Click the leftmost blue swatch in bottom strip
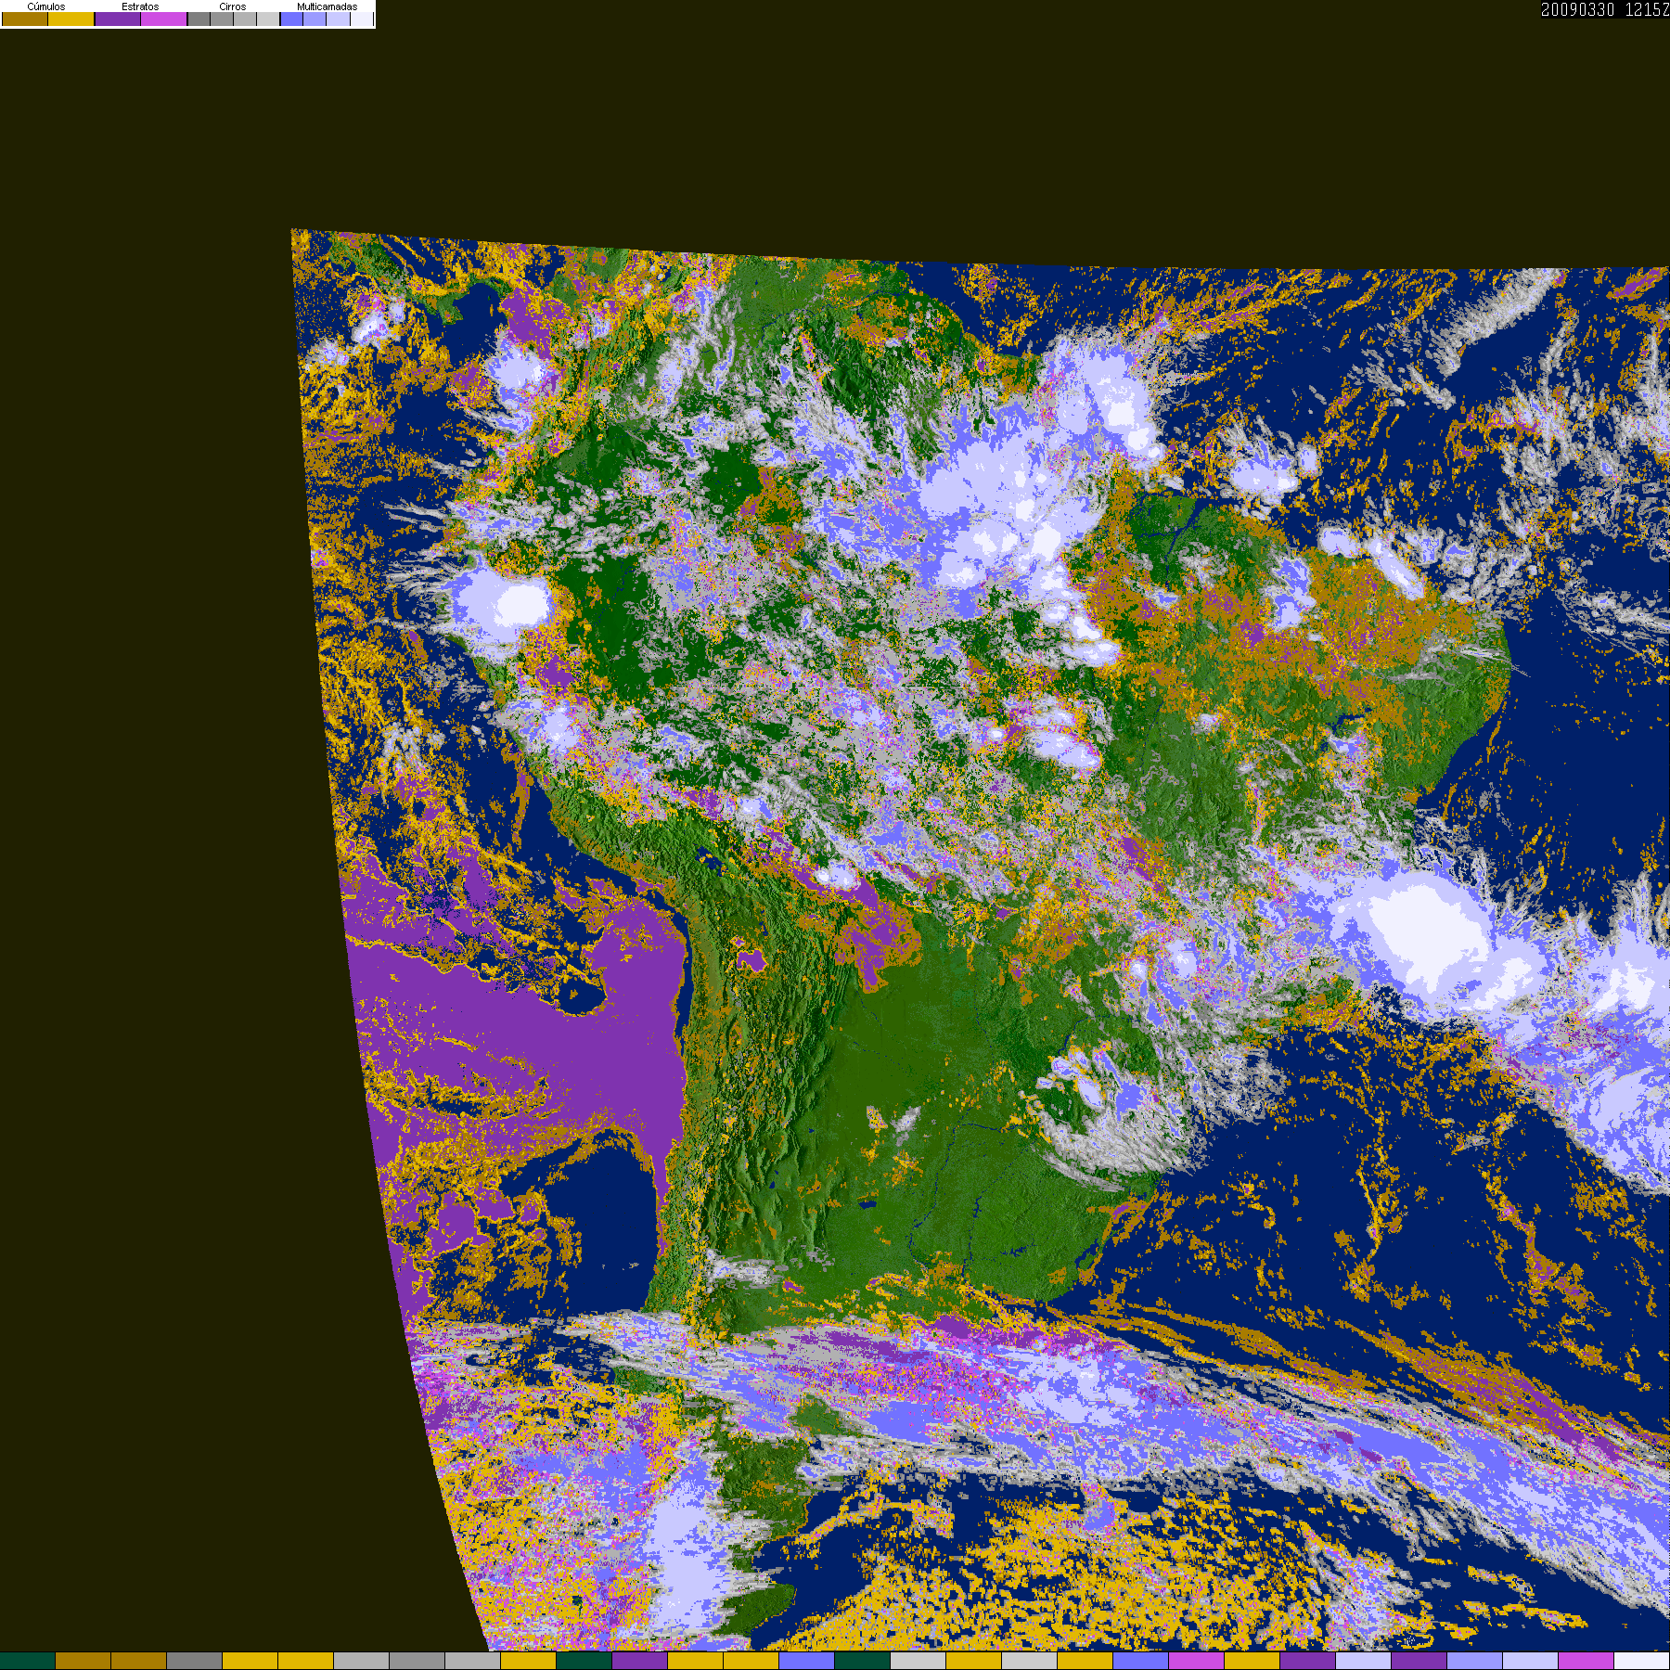The width and height of the screenshot is (1670, 1670). pyautogui.click(x=807, y=1661)
